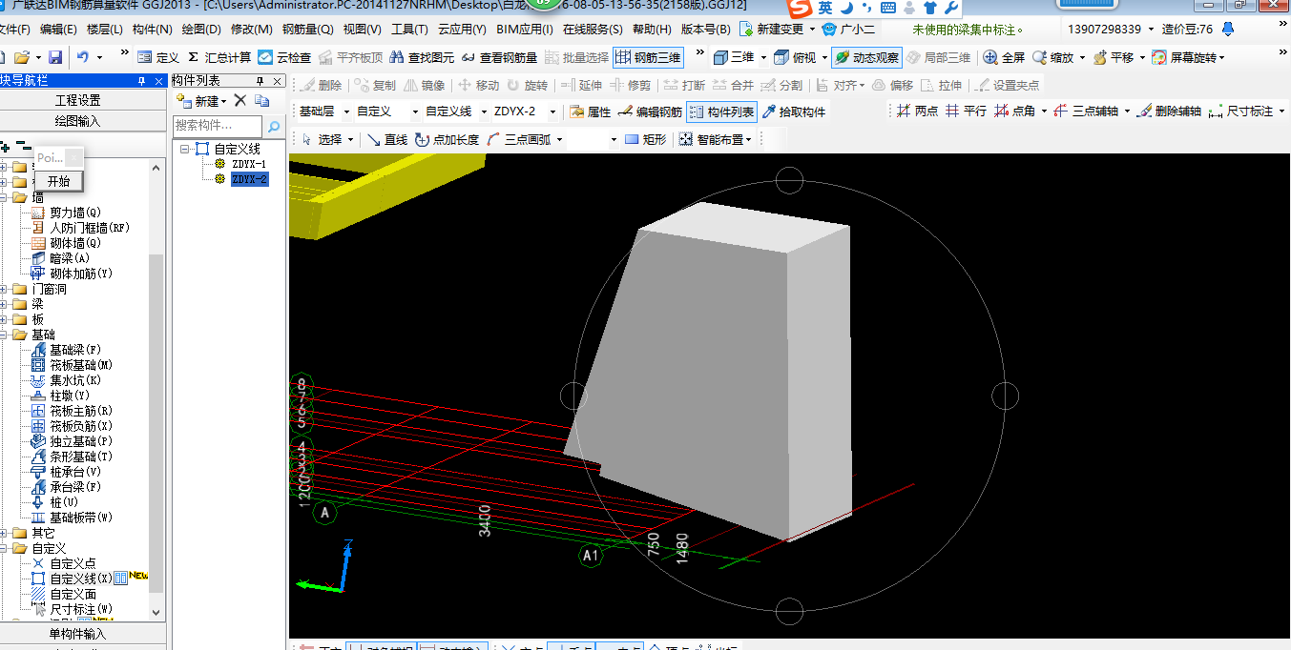
Task: Toggle 构件列表 component list button
Action: click(x=721, y=112)
